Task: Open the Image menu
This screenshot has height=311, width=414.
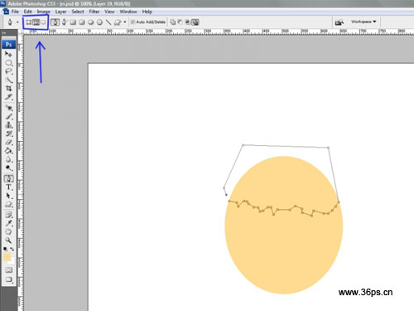Action: (x=43, y=12)
